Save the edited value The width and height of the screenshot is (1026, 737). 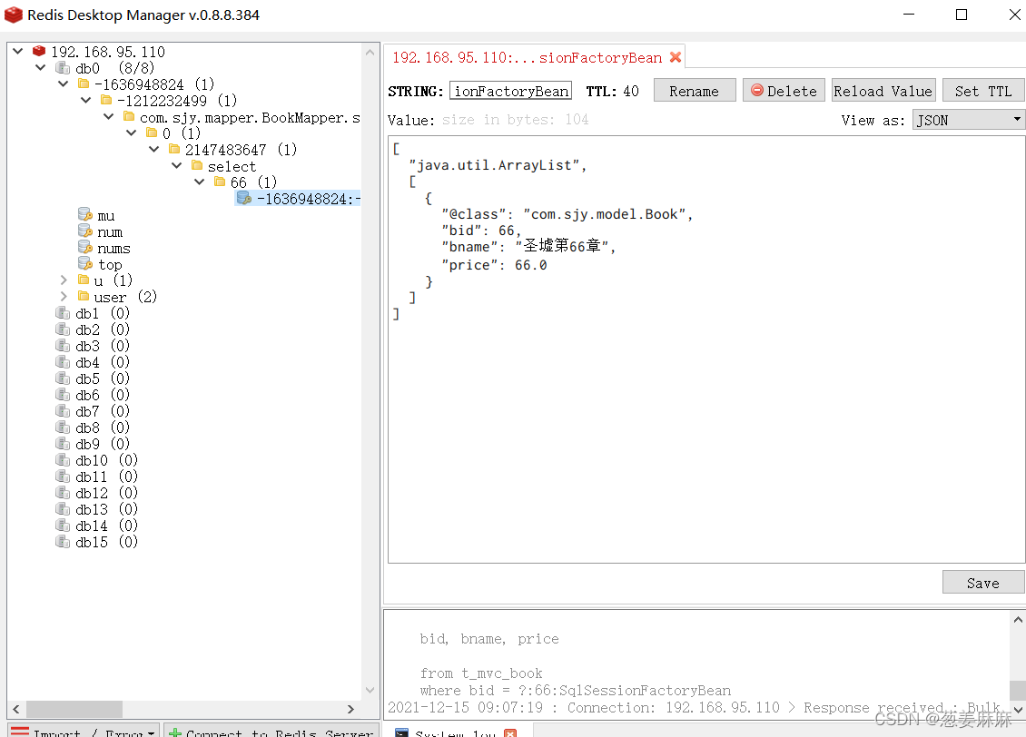tap(983, 583)
